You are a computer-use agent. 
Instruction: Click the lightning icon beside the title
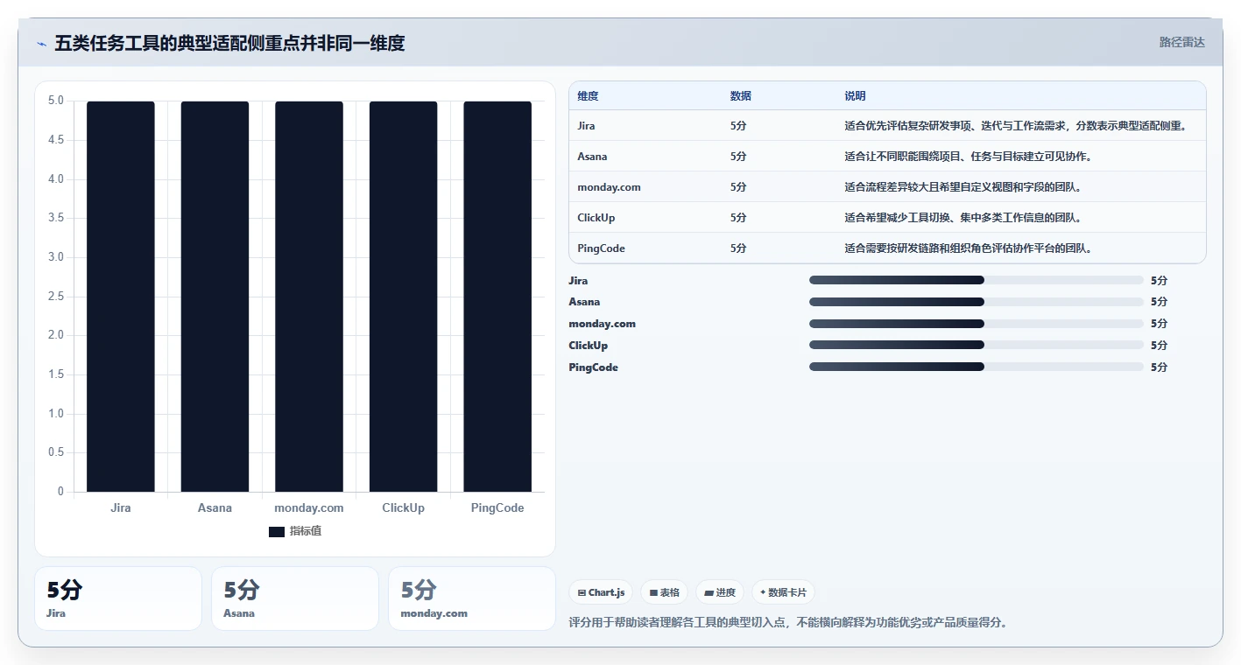[41, 44]
